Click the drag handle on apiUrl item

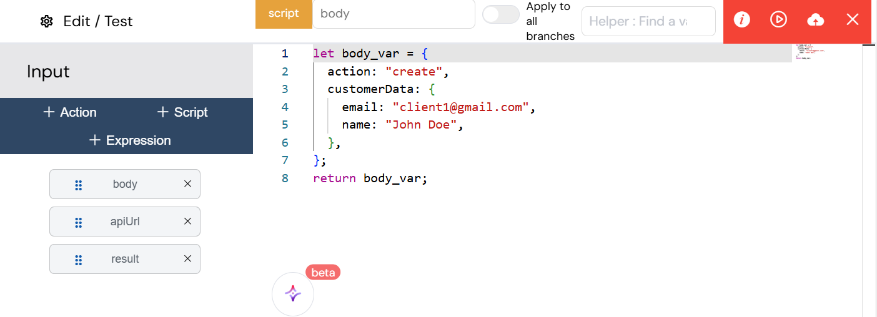(x=79, y=222)
